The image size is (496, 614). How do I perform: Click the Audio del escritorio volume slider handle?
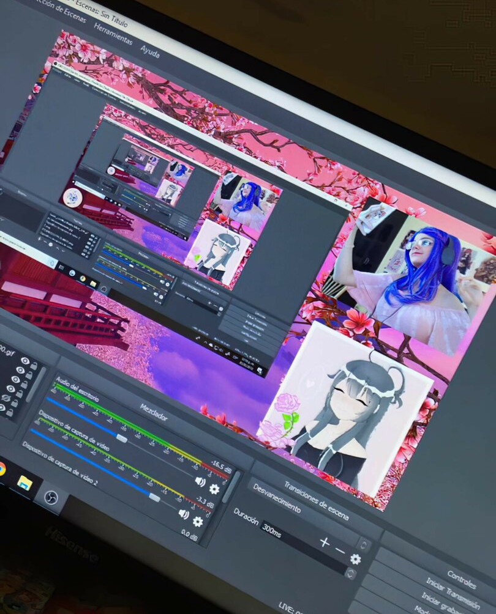click(122, 438)
